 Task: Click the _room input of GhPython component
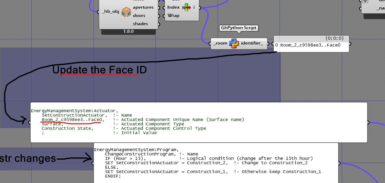pos(220,43)
